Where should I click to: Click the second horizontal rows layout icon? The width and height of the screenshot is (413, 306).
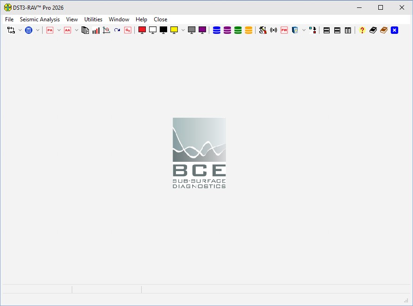pos(337,30)
